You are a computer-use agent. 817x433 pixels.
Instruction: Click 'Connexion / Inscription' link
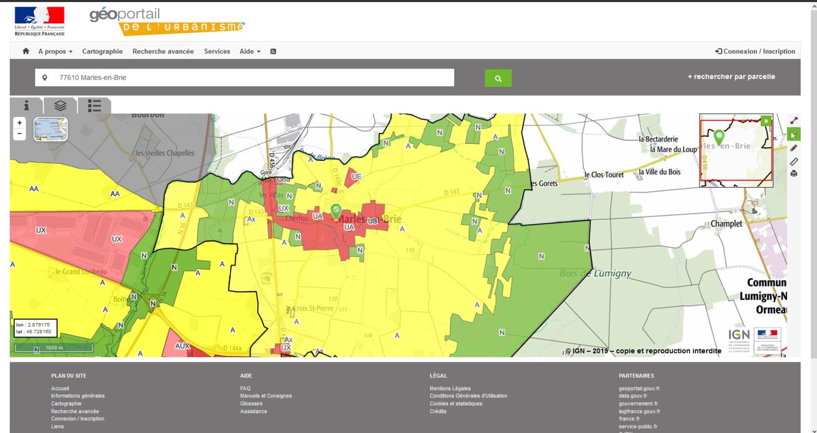click(x=755, y=51)
